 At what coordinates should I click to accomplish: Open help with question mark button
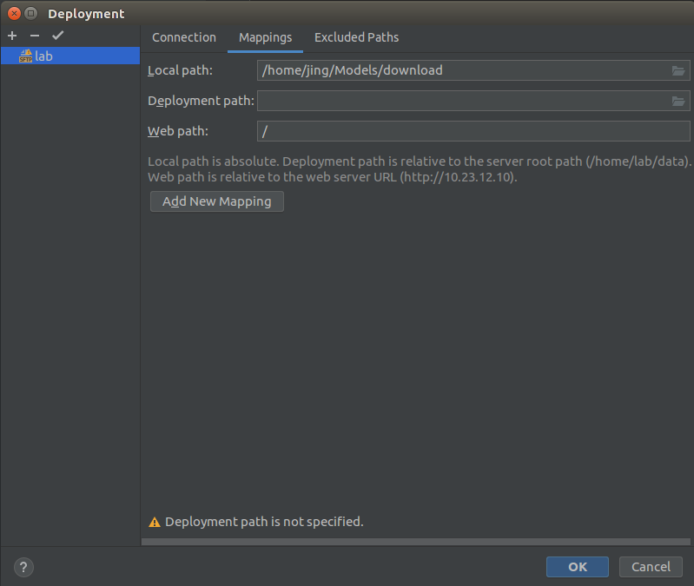point(24,567)
